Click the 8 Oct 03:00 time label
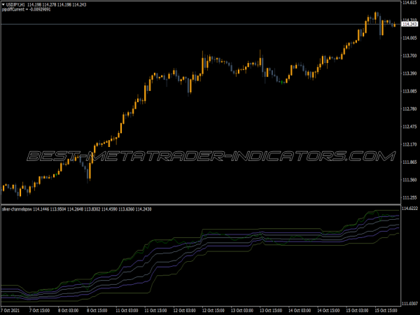 [69, 311]
